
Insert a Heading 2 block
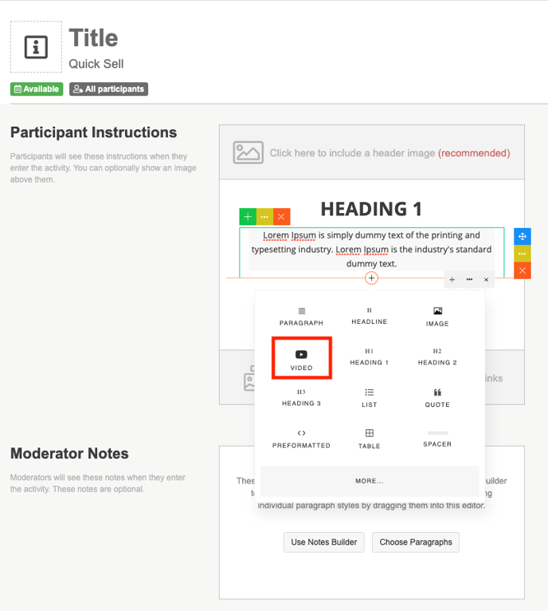point(437,357)
